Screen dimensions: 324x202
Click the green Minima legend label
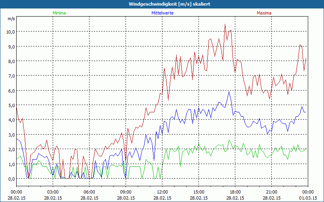[59, 13]
